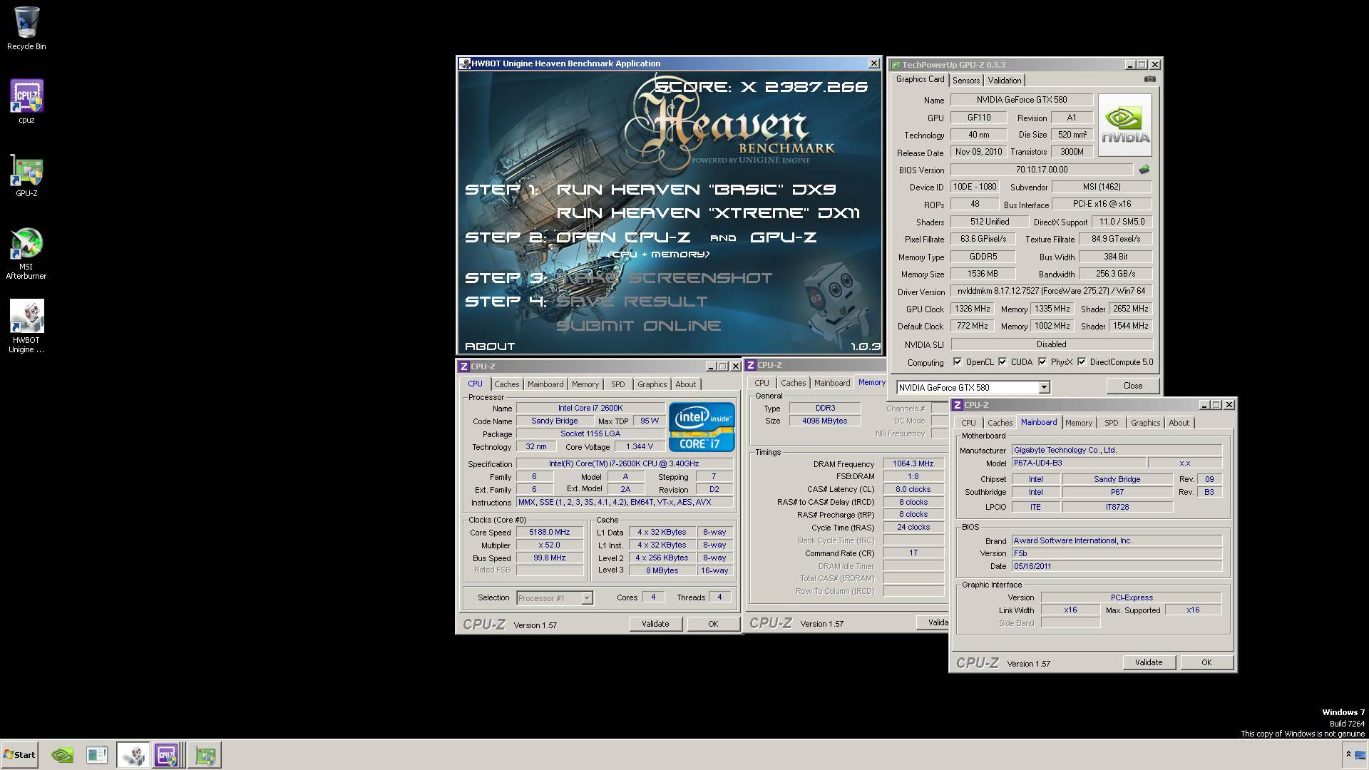Switch to CPU-Z taskbar button
The image size is (1369, 770).
[x=167, y=754]
